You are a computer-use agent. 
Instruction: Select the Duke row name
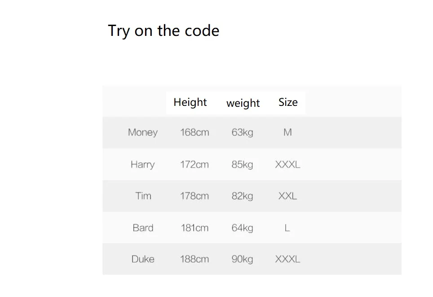[x=143, y=259]
